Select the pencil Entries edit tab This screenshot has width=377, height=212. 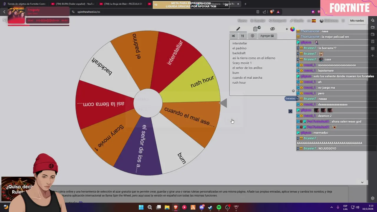point(238,29)
